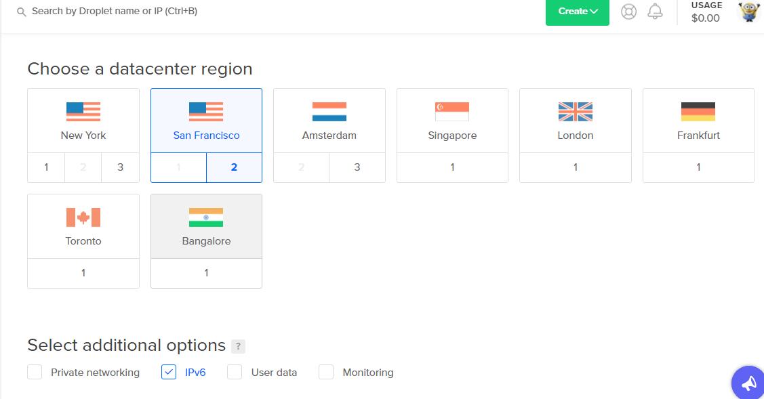Pick San Francisco datacenter 2
764x399 pixels.
(234, 167)
